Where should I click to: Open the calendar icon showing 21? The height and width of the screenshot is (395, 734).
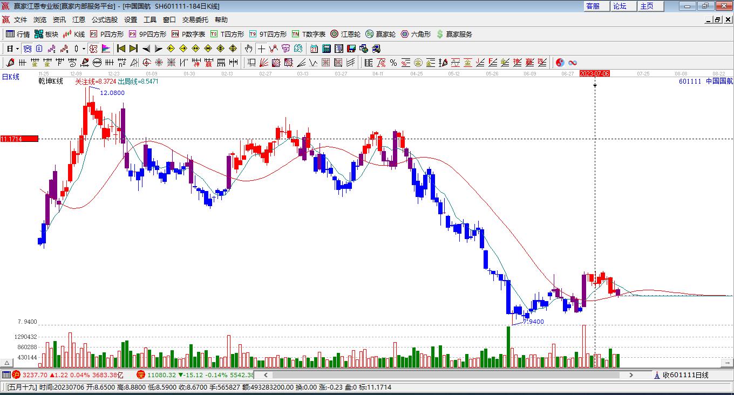point(314,49)
